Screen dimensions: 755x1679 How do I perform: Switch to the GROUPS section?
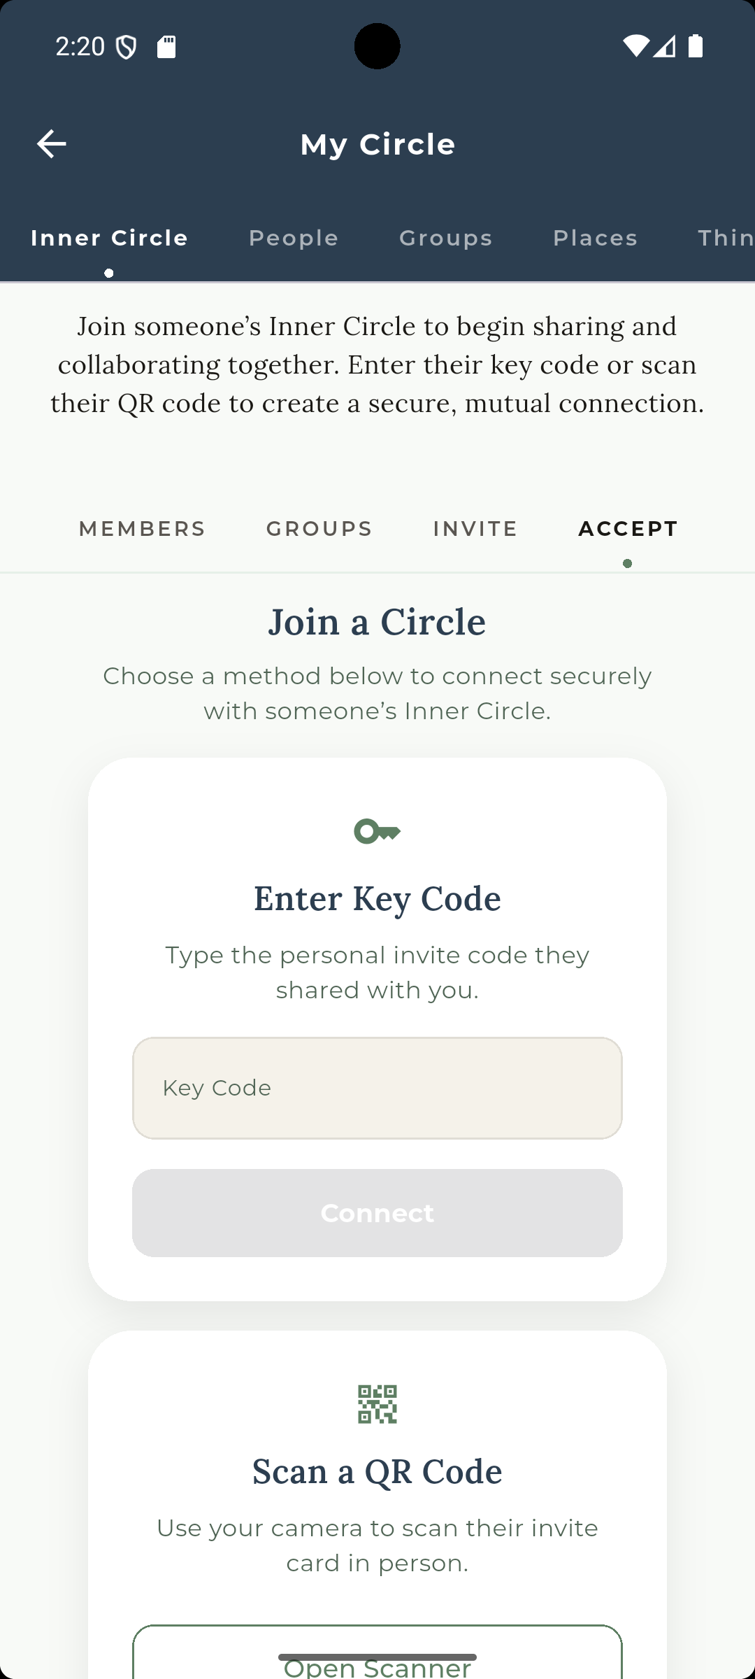coord(319,528)
